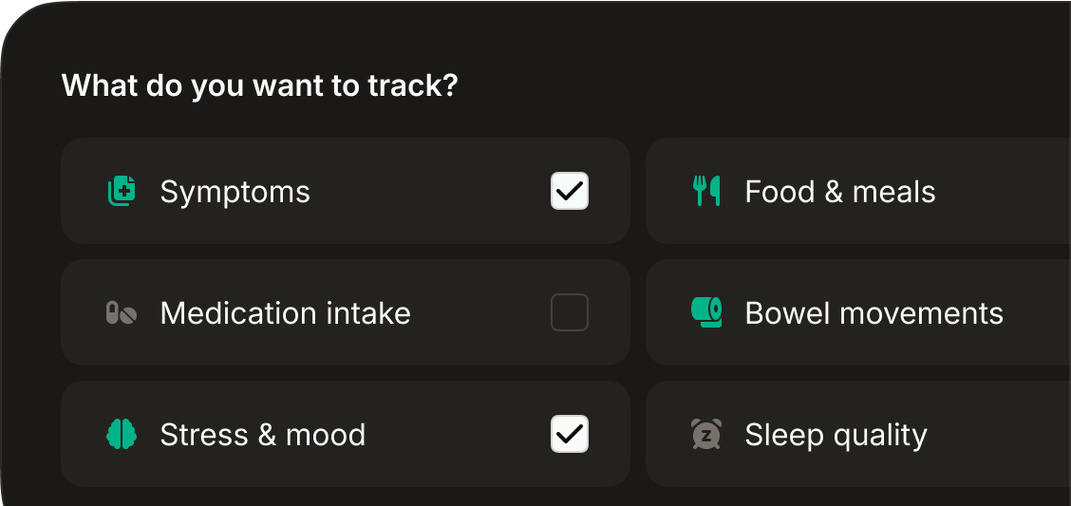Click the toilet paper roll icon

pos(706,312)
